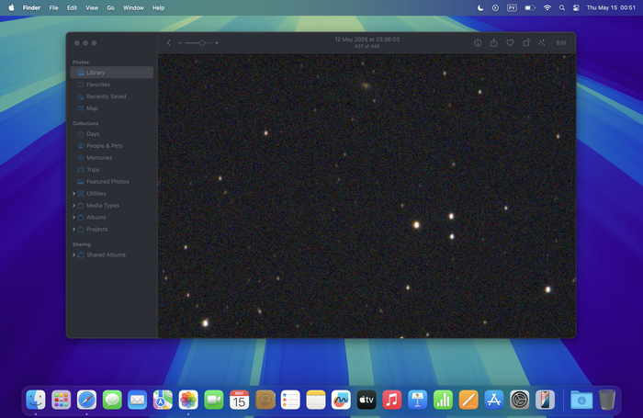Select Recently Saved in sidebar

pos(106,96)
